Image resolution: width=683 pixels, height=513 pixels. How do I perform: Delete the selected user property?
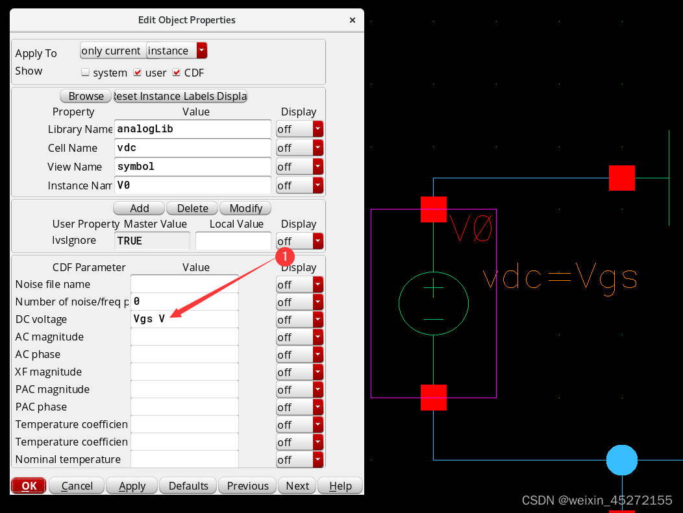[192, 208]
